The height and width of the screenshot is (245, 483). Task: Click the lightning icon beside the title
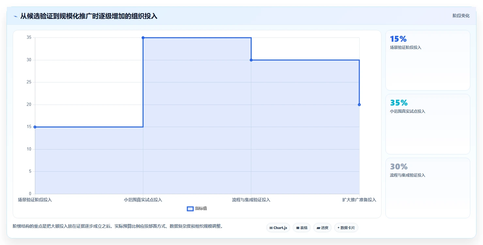[x=15, y=16]
